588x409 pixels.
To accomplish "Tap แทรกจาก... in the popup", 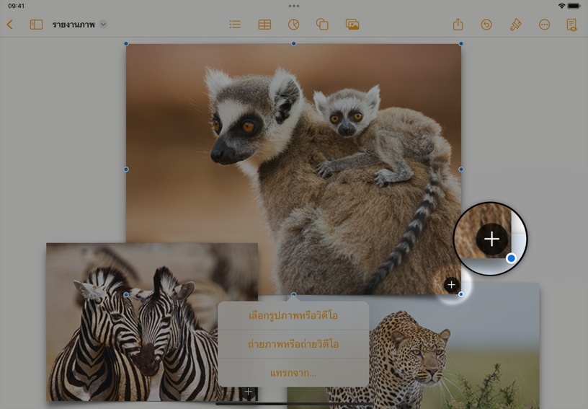I will coord(293,373).
